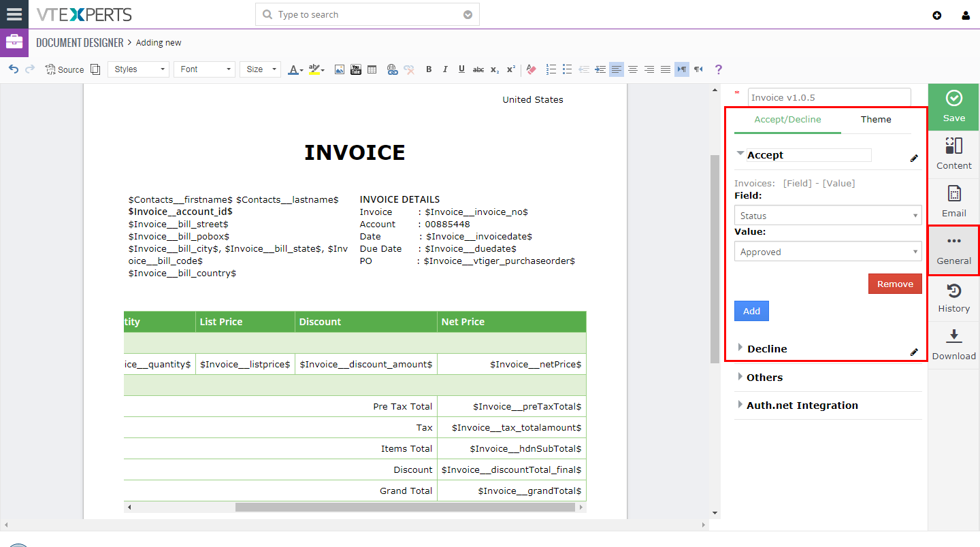The height and width of the screenshot is (547, 980).
Task: Toggle italic formatting
Action: point(445,69)
